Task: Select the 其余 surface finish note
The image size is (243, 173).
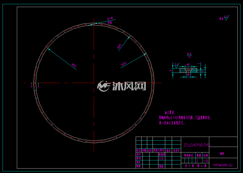Action: click(x=221, y=19)
